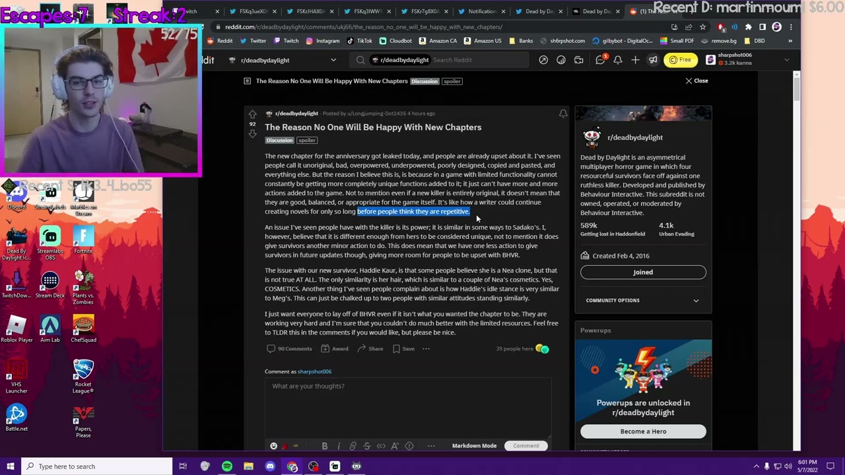Insert emoji in comment editor
845x475 pixels.
(274, 446)
